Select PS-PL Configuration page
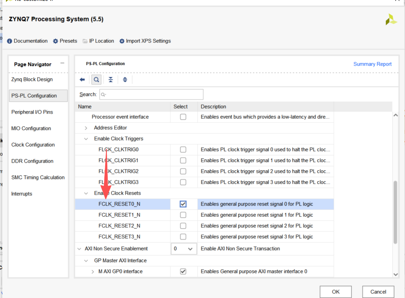The image size is (405, 298). click(38, 96)
